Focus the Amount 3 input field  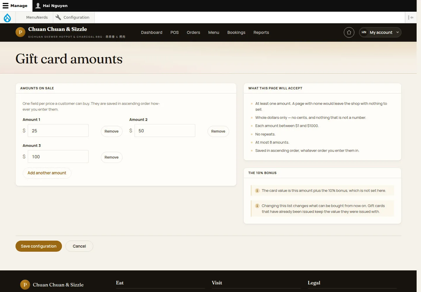(58, 157)
